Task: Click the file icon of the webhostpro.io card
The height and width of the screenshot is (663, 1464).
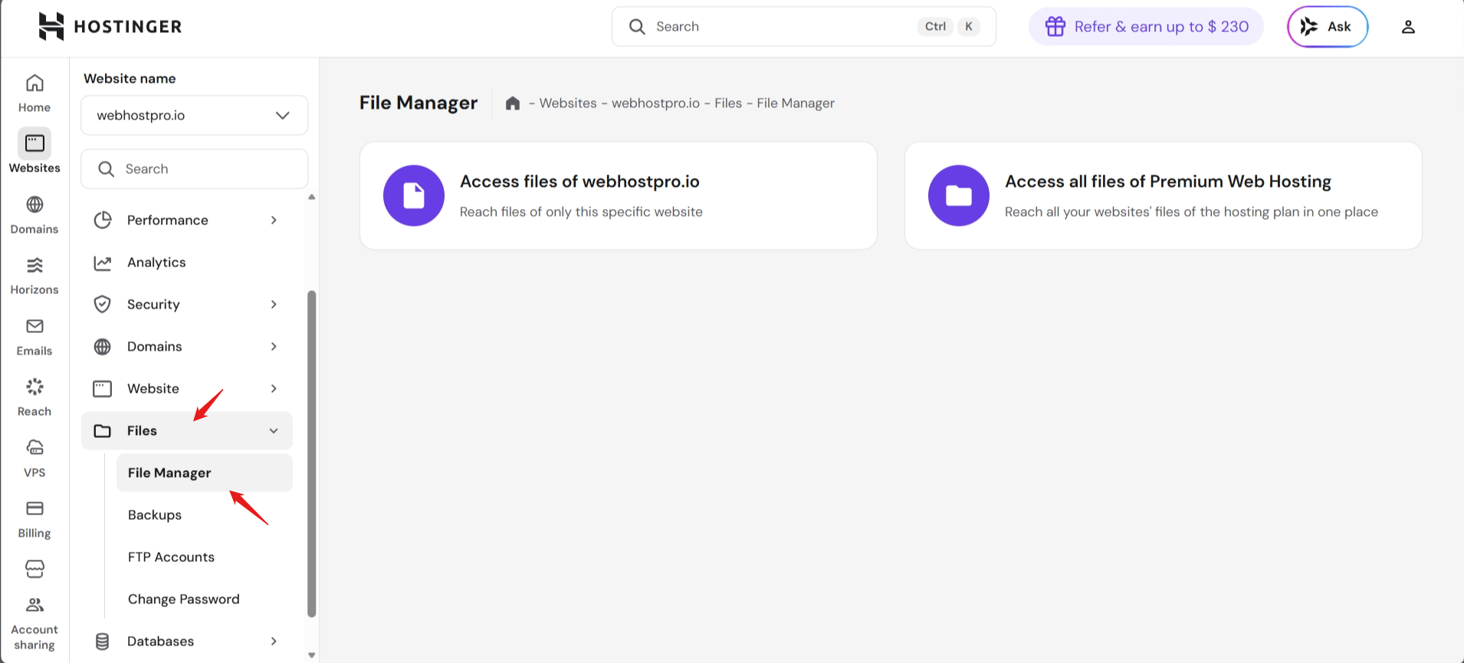Action: tap(414, 195)
